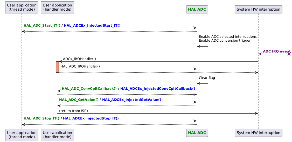Click 'Enable ADC selected interruptions' text

point(228,36)
